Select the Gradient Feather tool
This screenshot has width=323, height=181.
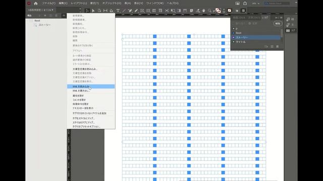click(x=185, y=11)
